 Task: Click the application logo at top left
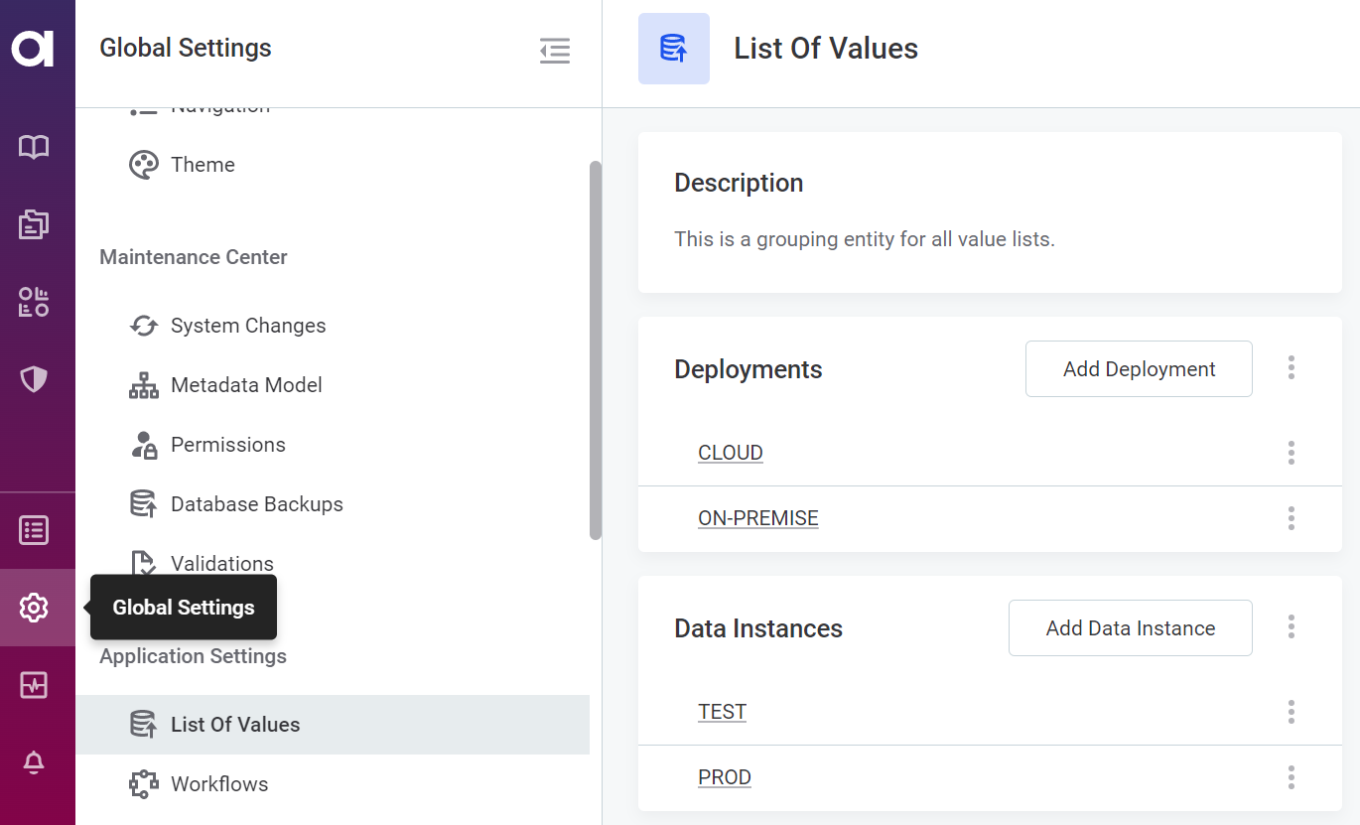click(x=33, y=49)
